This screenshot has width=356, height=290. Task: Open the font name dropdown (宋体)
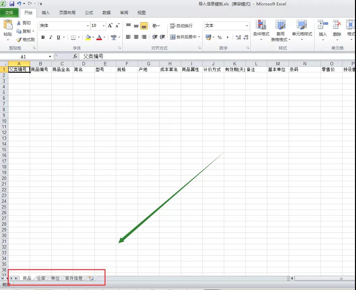88,26
